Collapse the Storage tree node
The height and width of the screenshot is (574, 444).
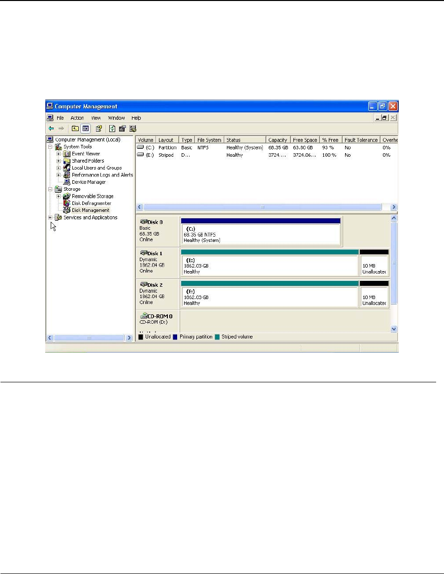coord(50,189)
